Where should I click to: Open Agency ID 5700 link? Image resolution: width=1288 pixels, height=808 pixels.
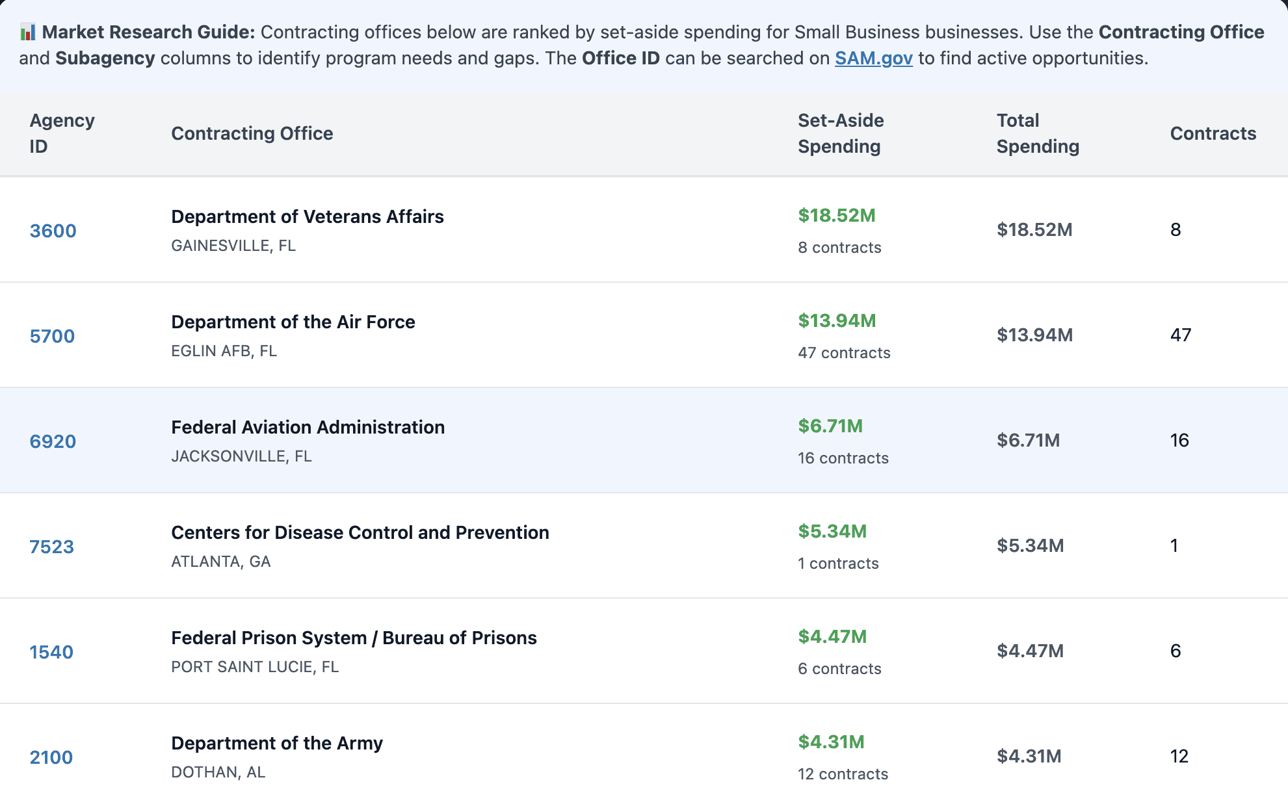coord(52,336)
